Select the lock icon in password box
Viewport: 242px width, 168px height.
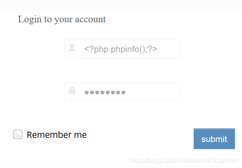click(x=72, y=90)
